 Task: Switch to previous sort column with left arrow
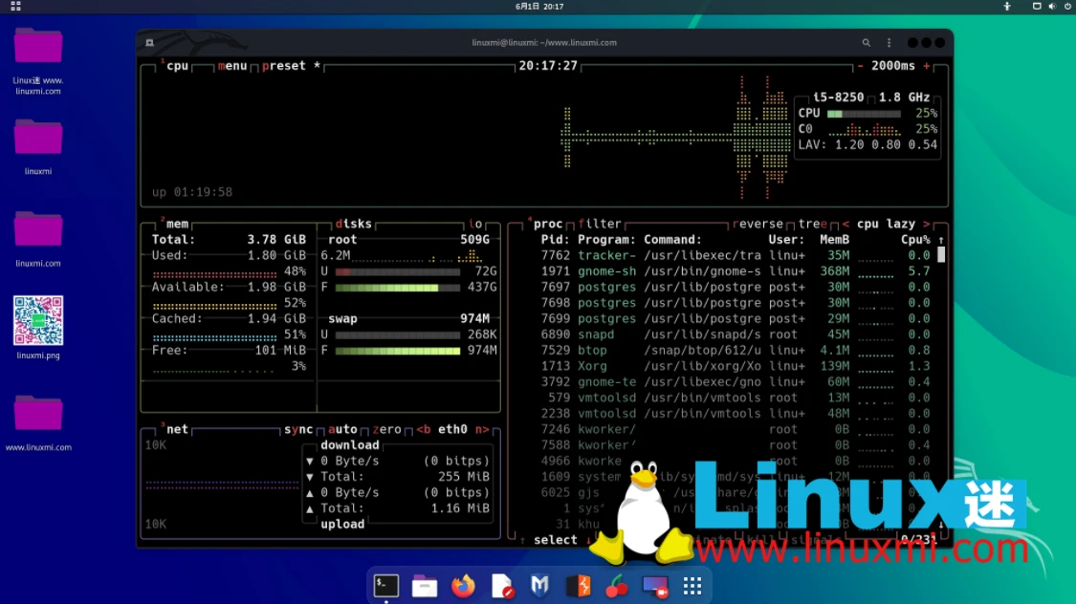pos(845,224)
